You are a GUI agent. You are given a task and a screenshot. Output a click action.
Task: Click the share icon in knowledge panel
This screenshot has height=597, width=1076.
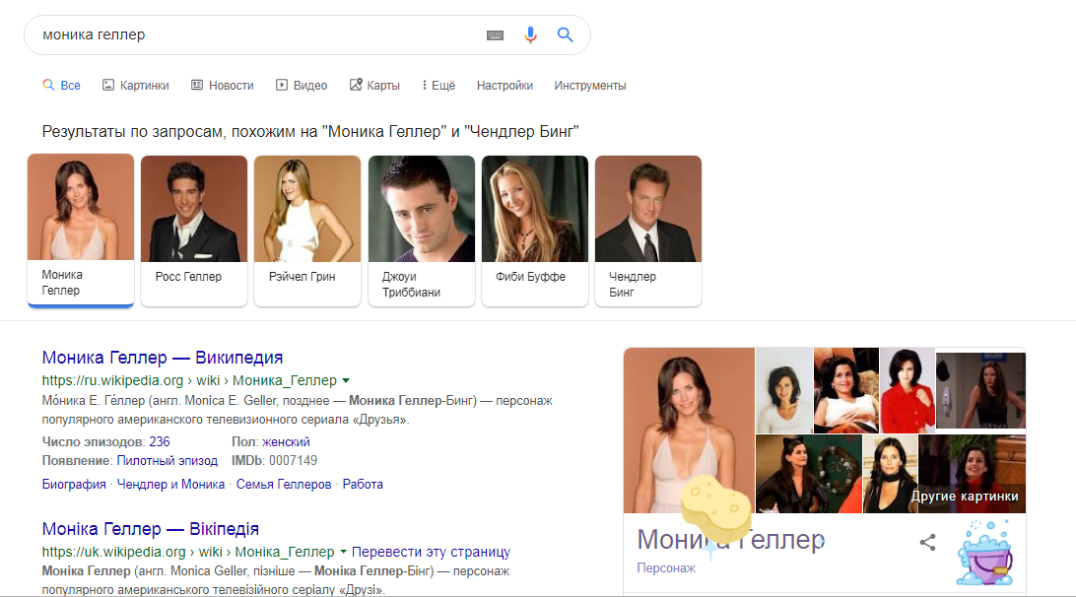tap(927, 542)
